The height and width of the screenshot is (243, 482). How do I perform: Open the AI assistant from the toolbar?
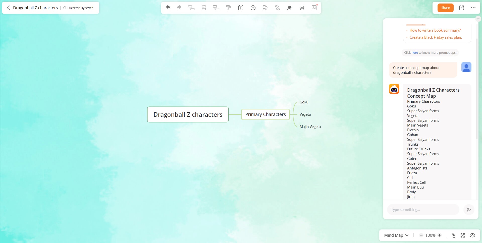[x=314, y=8]
